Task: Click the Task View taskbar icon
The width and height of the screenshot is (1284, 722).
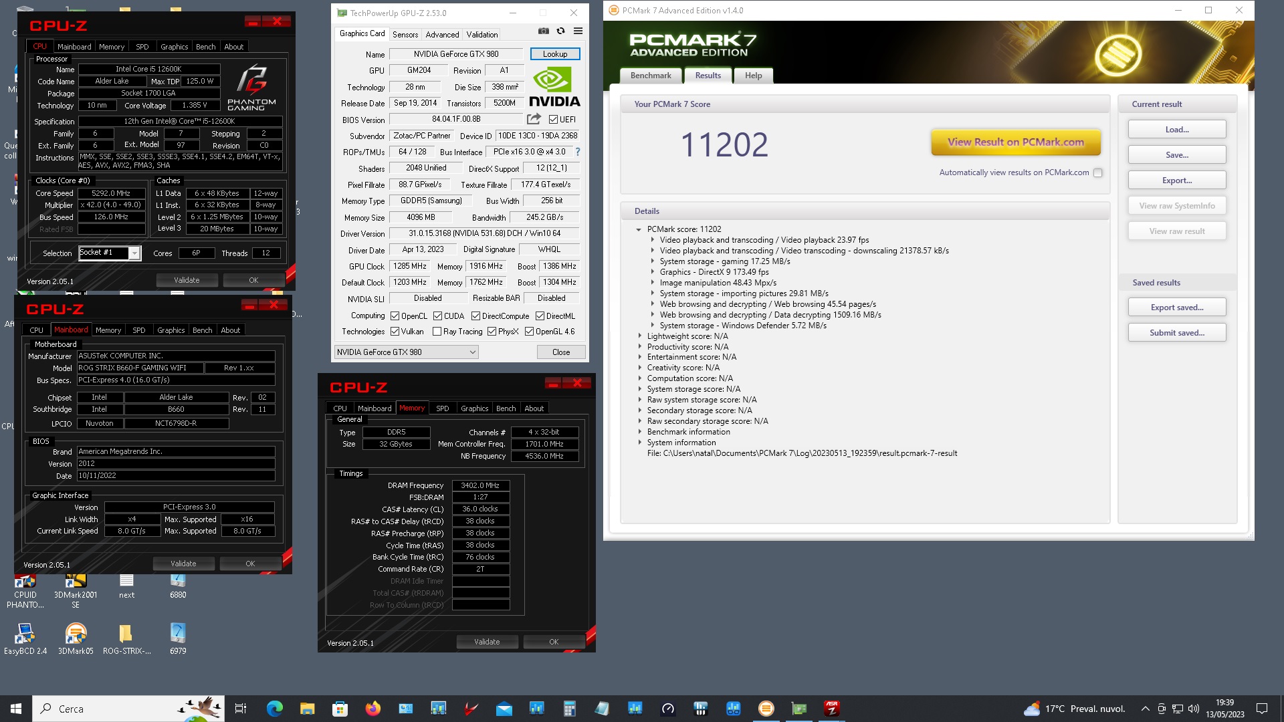Action: click(x=241, y=709)
